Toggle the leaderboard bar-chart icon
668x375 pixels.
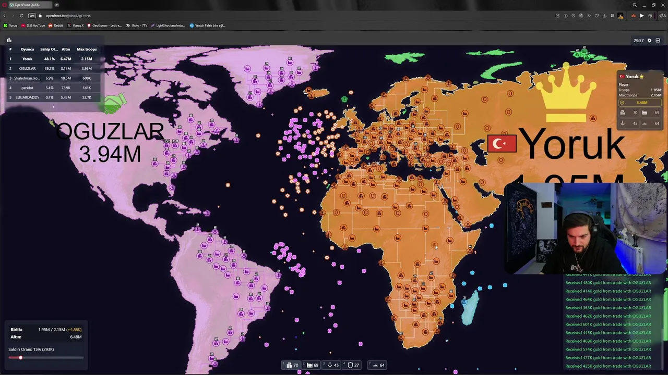9,40
